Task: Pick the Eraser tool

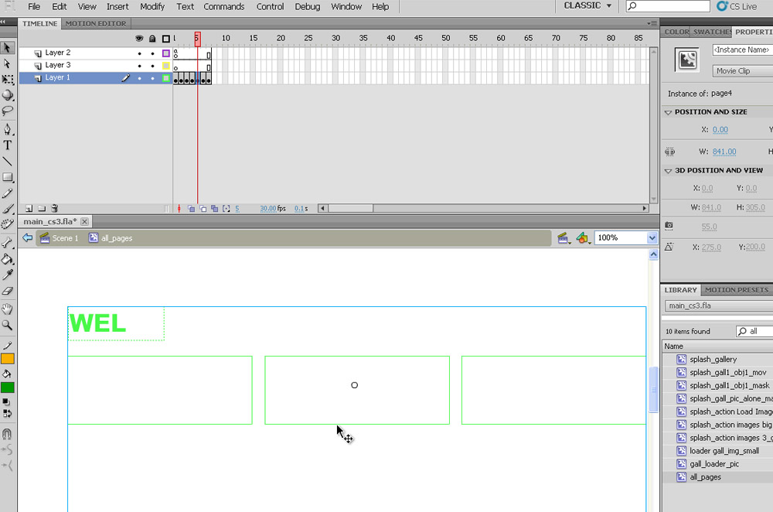Action: tap(8, 292)
